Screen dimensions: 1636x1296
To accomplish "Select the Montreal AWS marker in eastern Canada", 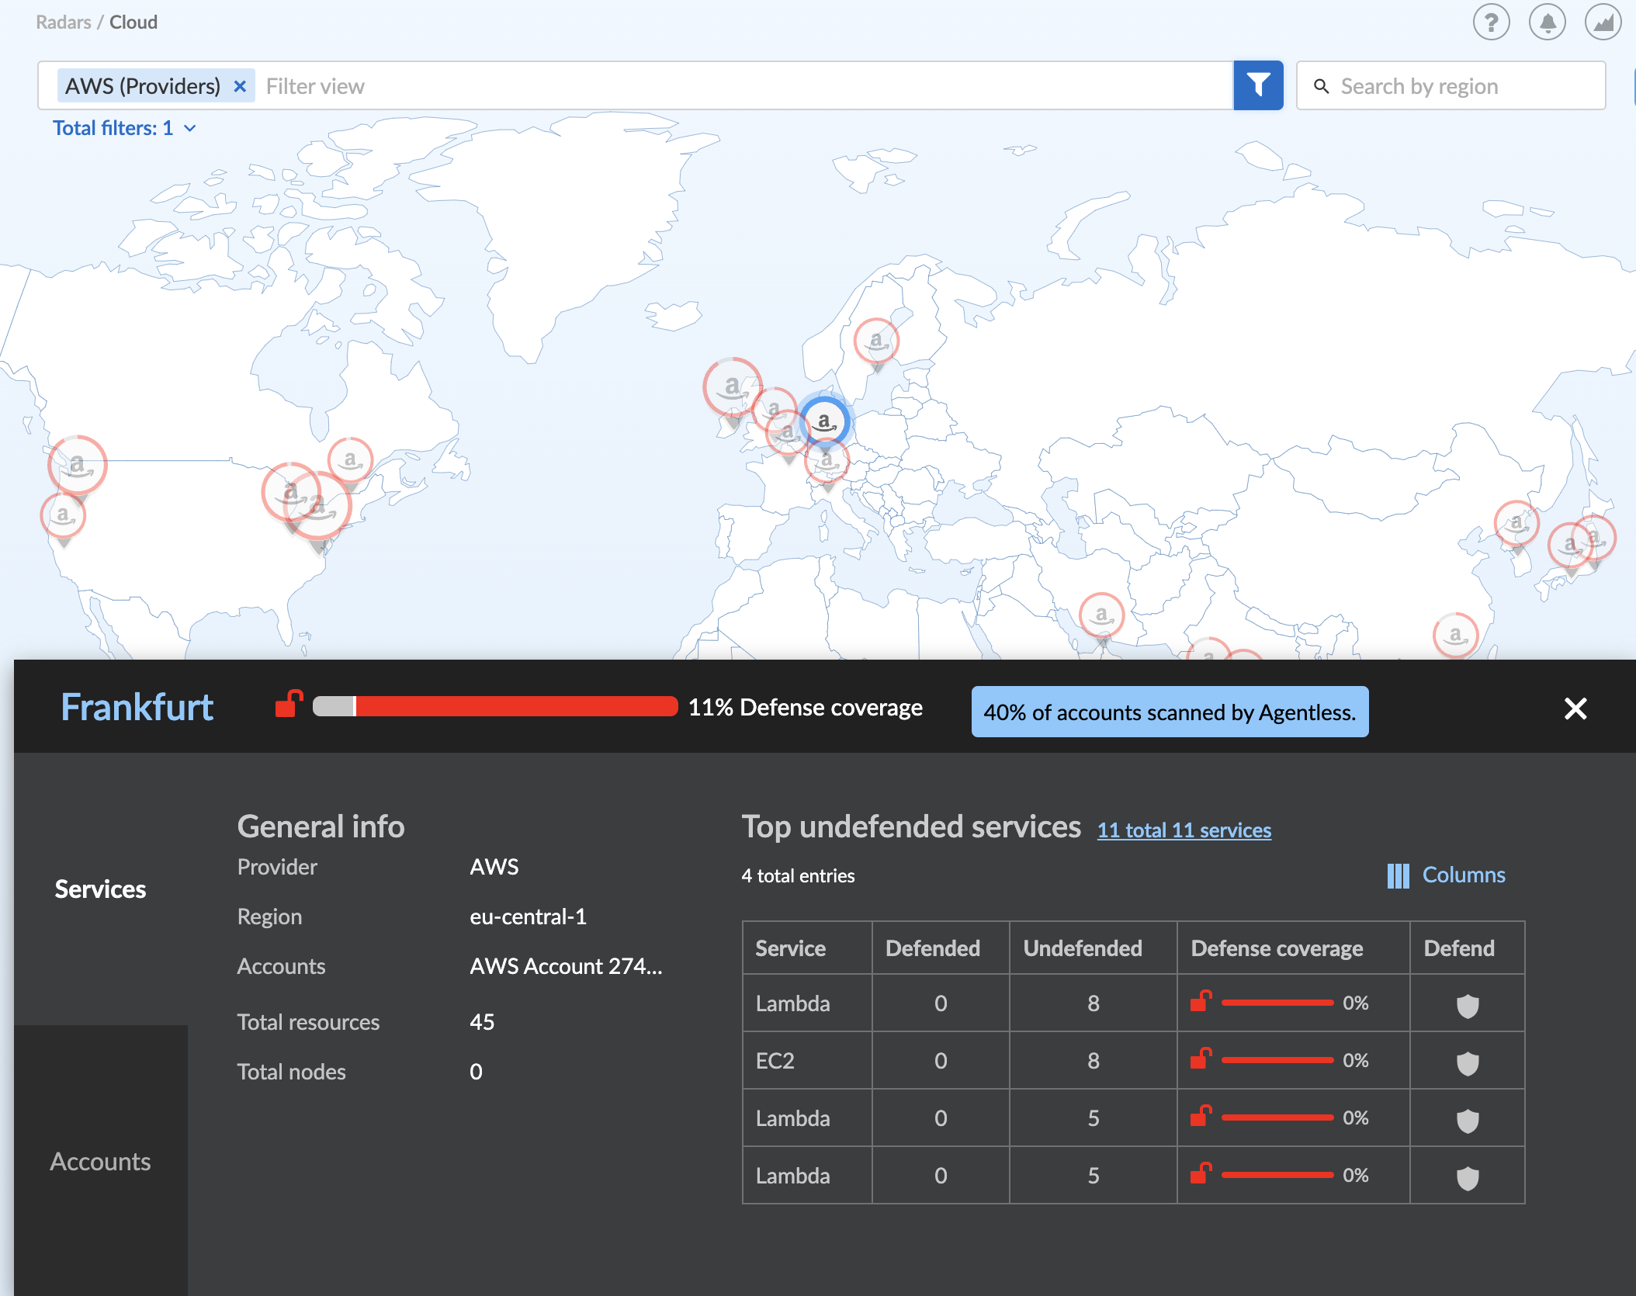I will [350, 460].
